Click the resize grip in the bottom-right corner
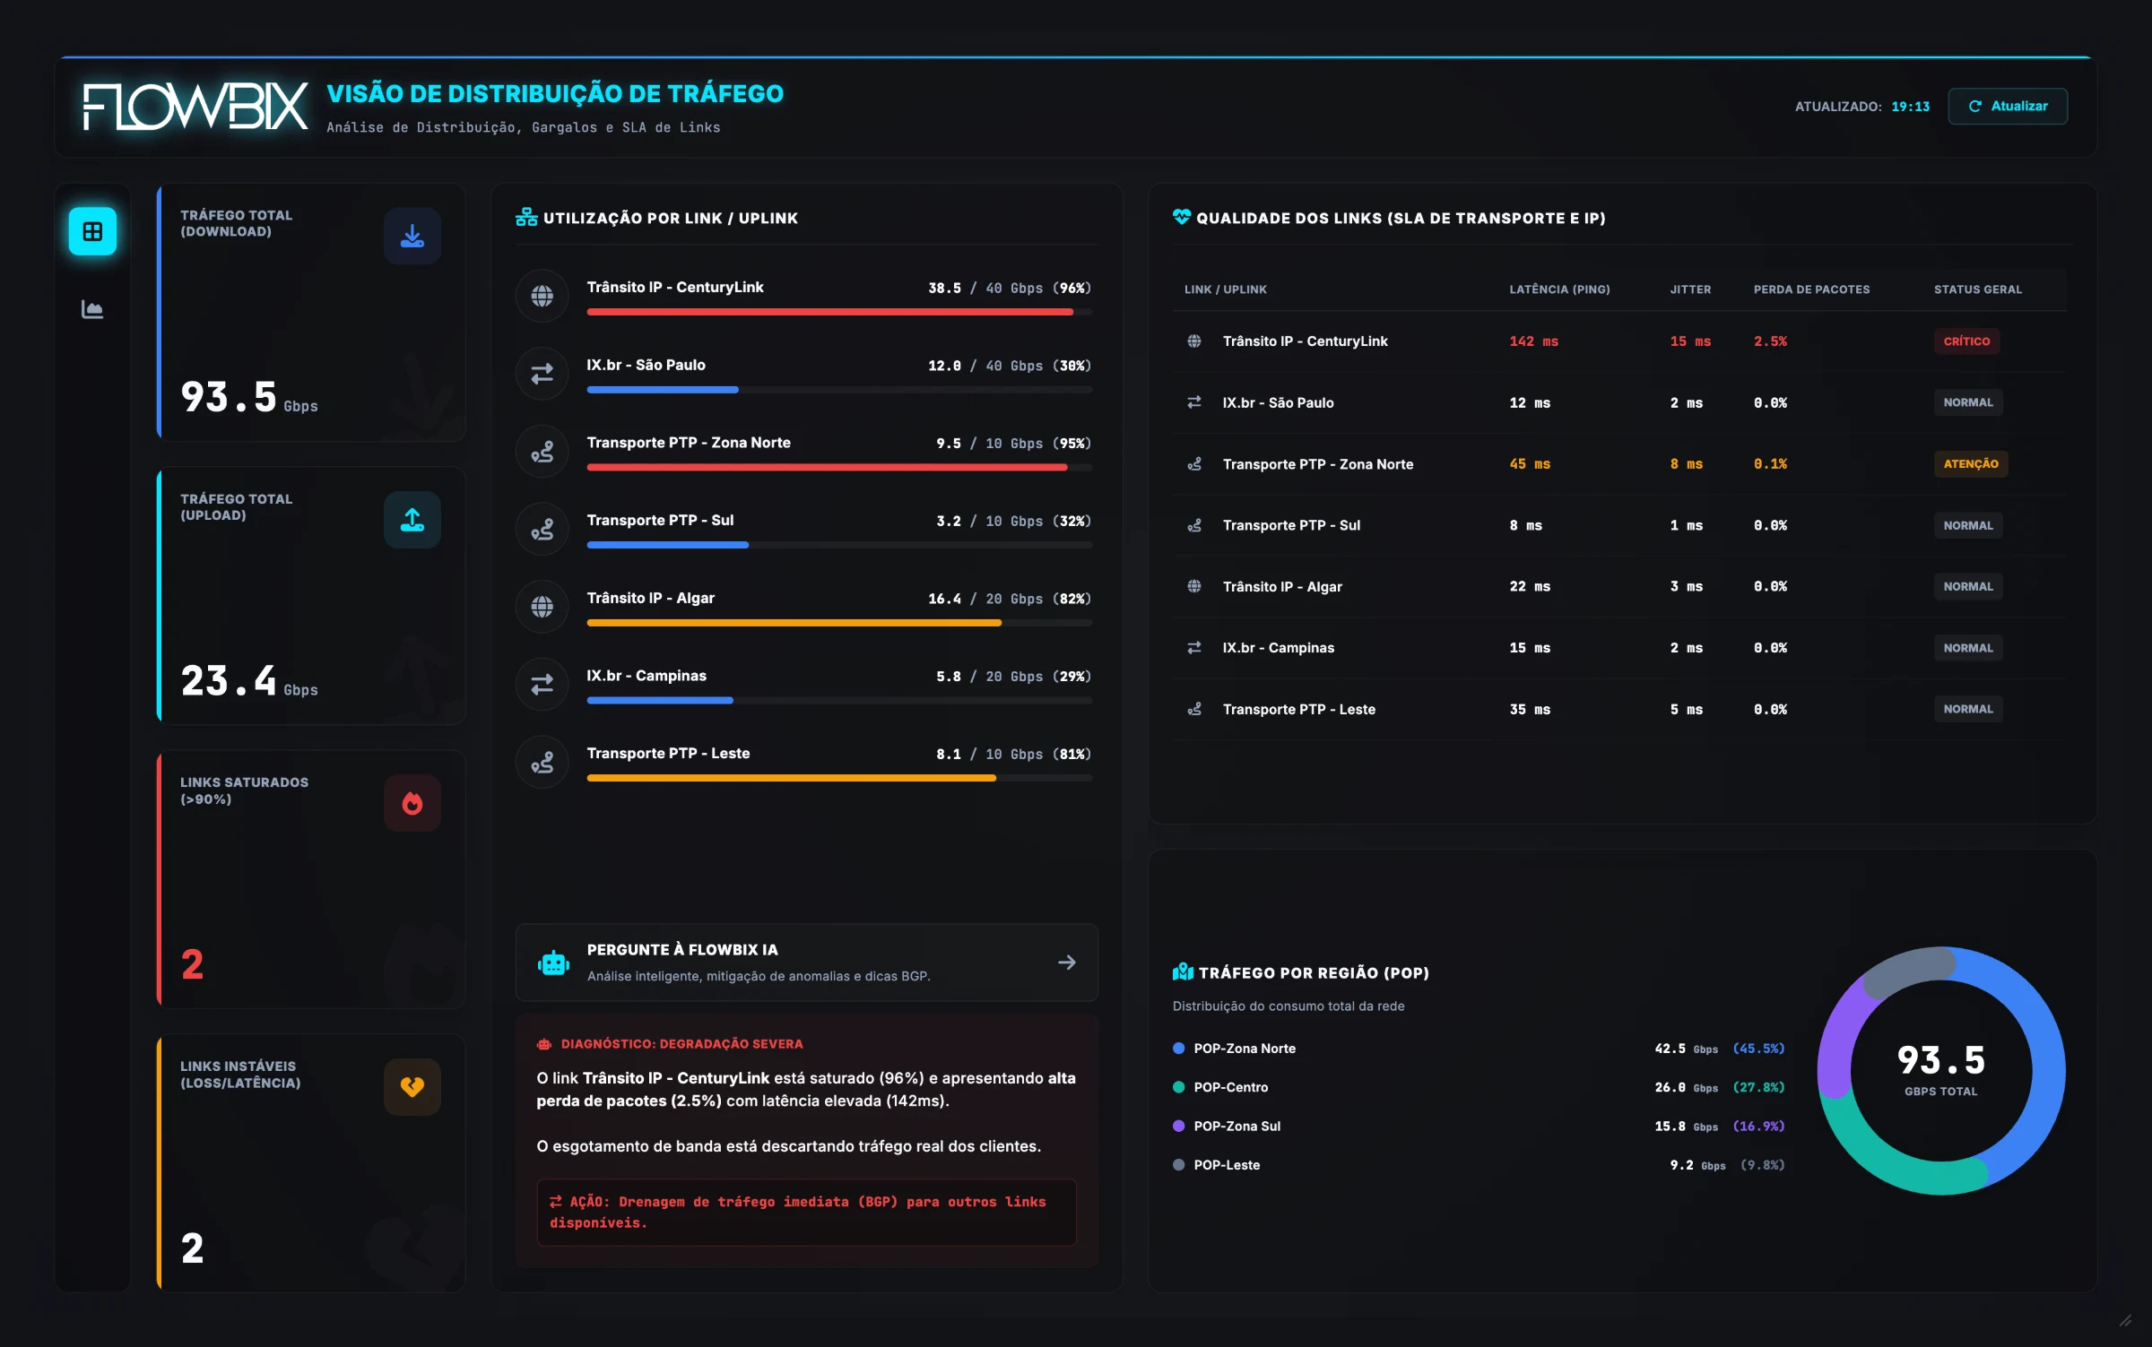2152x1347 pixels. point(2125,1320)
